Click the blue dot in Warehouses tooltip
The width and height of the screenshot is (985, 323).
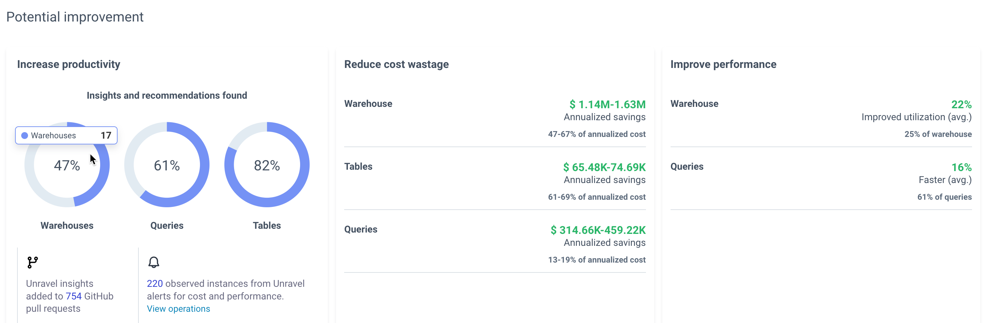coord(25,136)
